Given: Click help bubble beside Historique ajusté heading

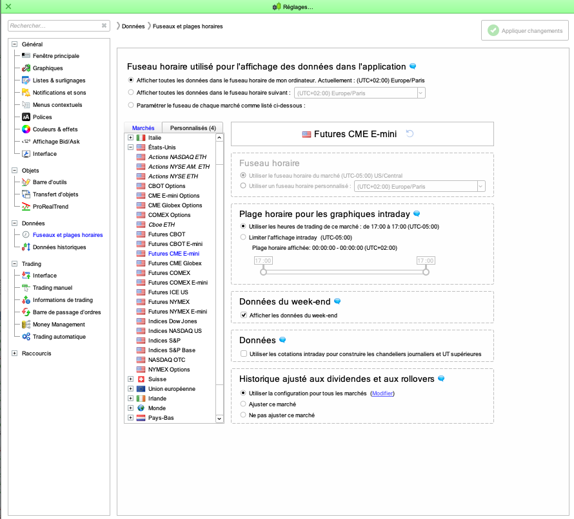Looking at the screenshot, I should [x=442, y=378].
